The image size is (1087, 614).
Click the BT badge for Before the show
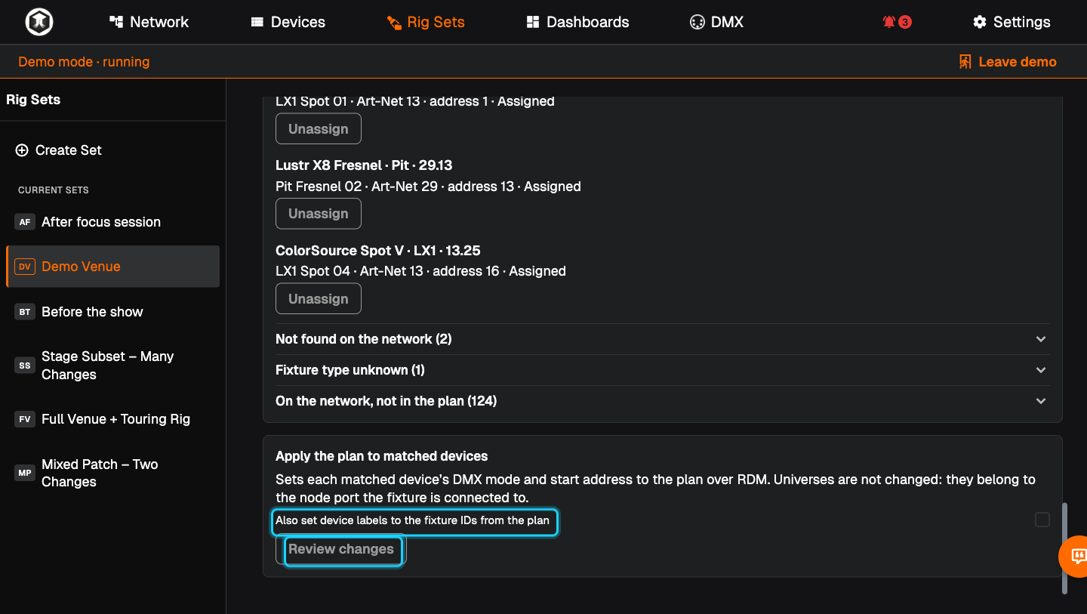[25, 312]
